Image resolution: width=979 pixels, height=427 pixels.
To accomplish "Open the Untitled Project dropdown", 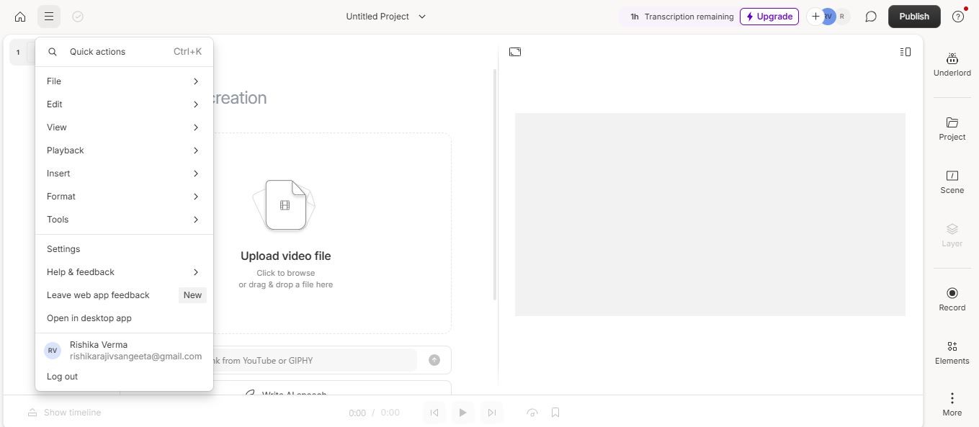I will coord(386,17).
